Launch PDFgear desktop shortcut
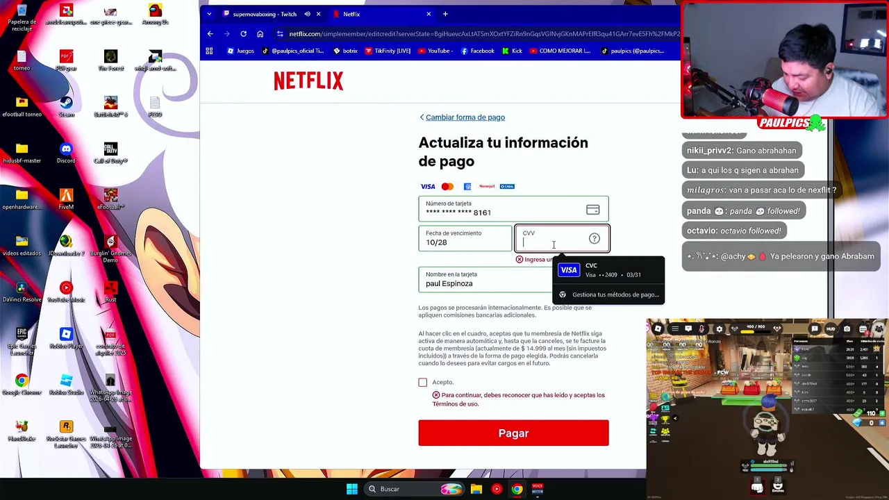The height and width of the screenshot is (500, 889). click(66, 60)
